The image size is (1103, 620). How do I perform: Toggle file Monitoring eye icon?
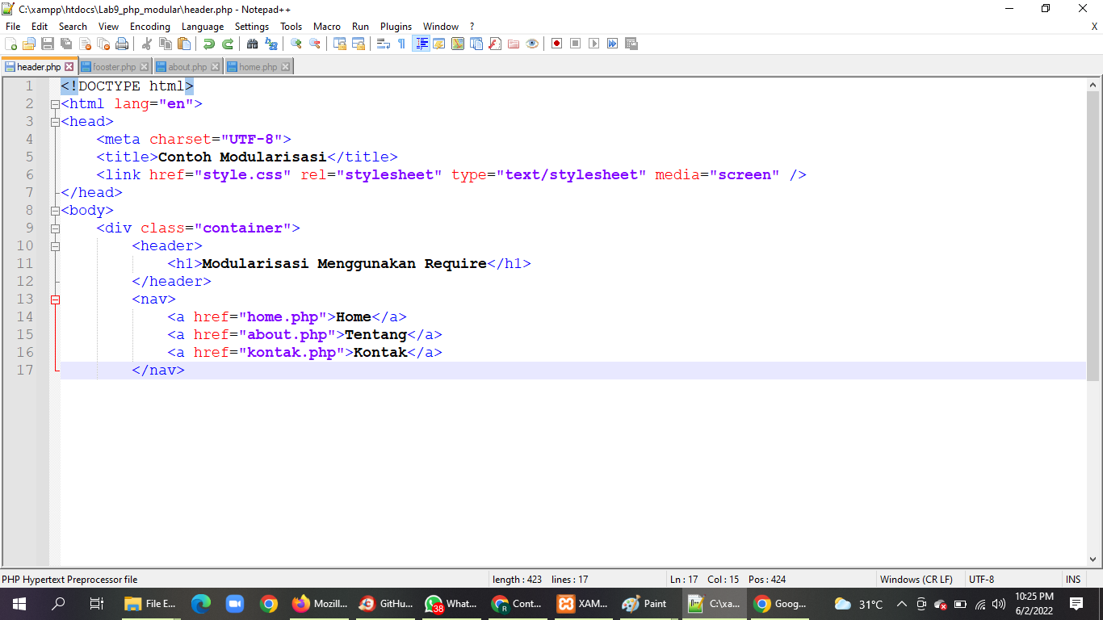532,44
